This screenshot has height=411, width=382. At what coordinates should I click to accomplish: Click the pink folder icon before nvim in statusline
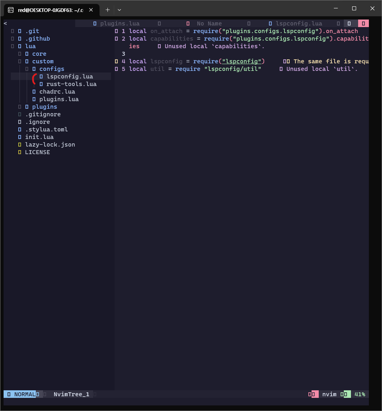coord(313,394)
